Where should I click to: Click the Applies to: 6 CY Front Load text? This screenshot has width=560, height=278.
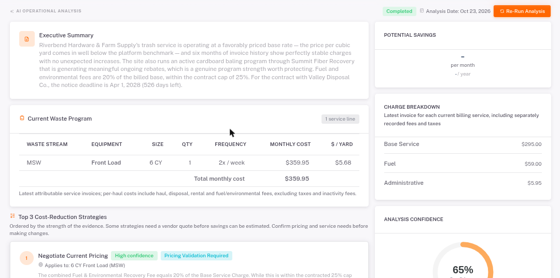[85, 266]
